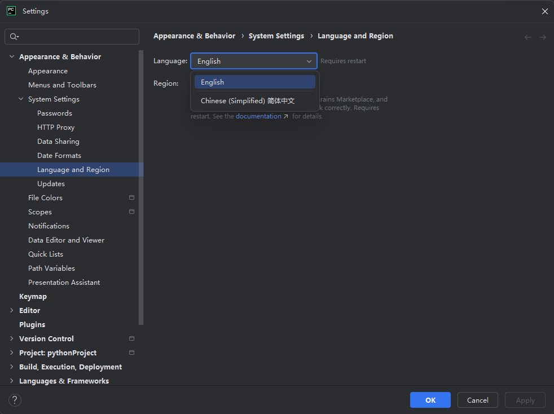Click the project-level icon beside Scopes
This screenshot has height=414, width=554.
point(132,212)
